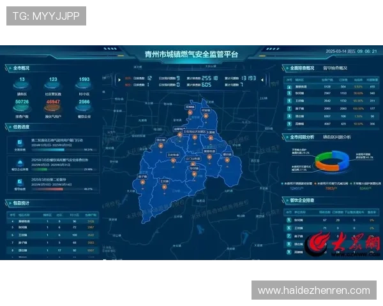Select the orange 液化气用户 icon showing 46947

pos(53,108)
